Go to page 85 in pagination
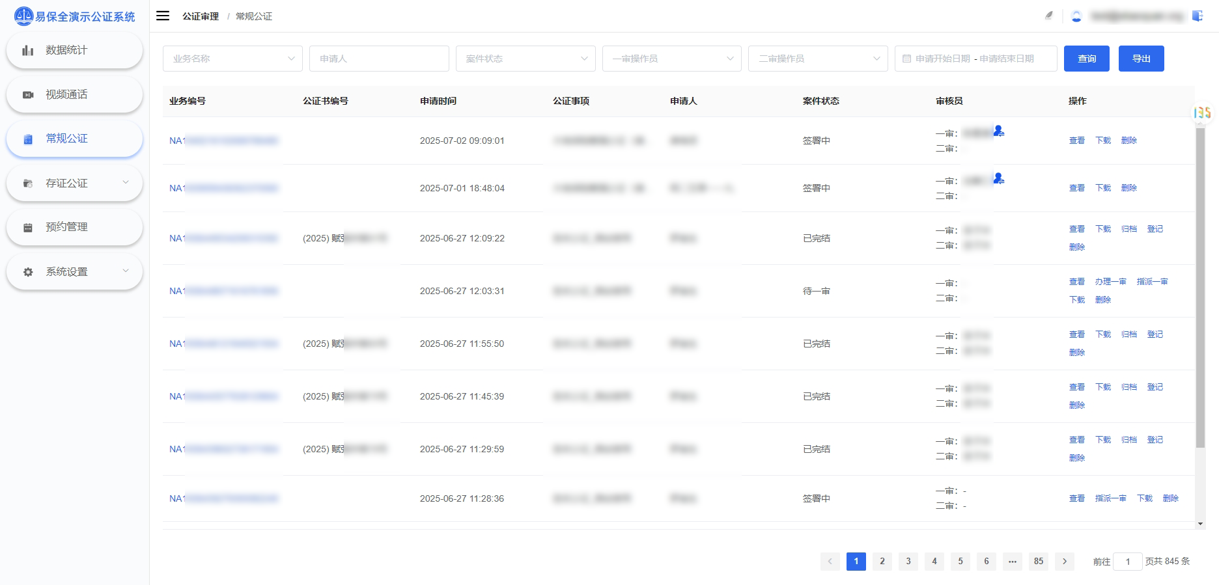Image resolution: width=1219 pixels, height=585 pixels. tap(1038, 561)
